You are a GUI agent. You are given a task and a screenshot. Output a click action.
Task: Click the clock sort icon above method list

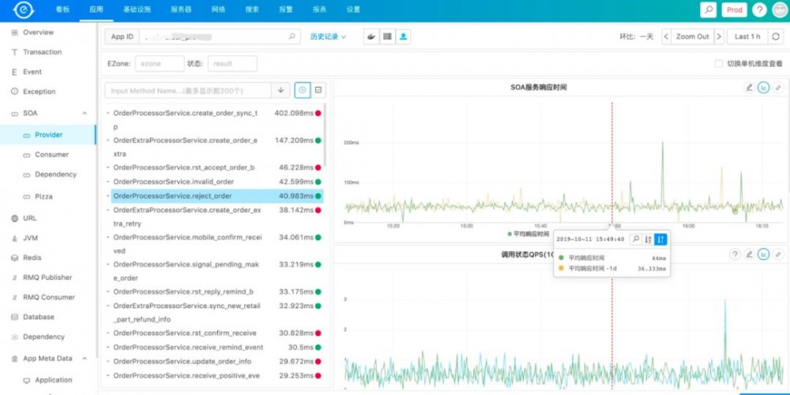click(x=303, y=90)
